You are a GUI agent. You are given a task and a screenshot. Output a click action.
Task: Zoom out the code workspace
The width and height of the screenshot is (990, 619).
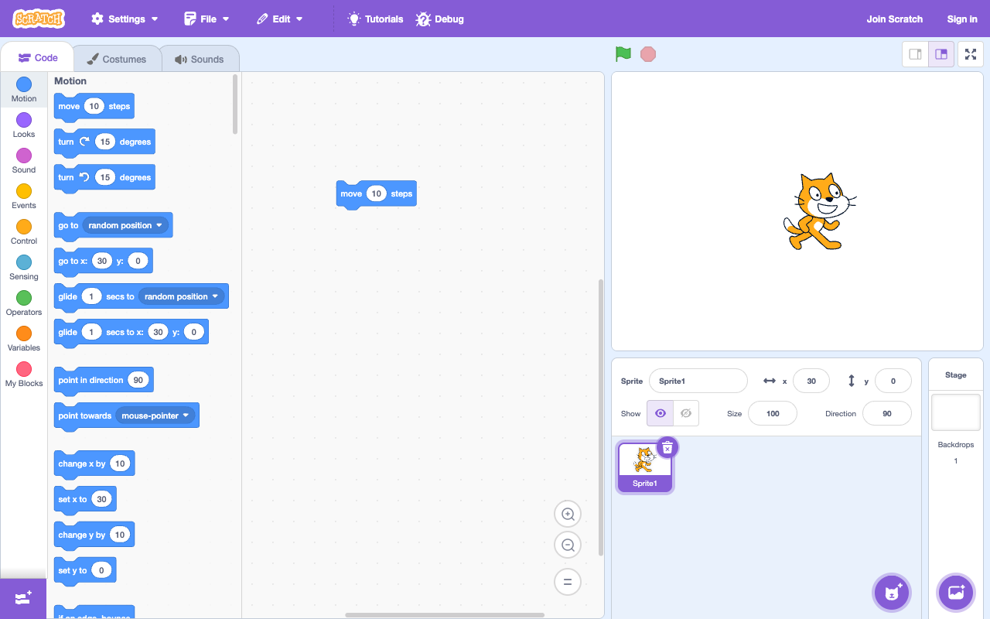point(568,545)
